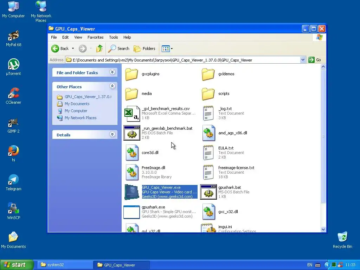Click the Go button
Screen dimensions: 360x270
(x=315, y=60)
